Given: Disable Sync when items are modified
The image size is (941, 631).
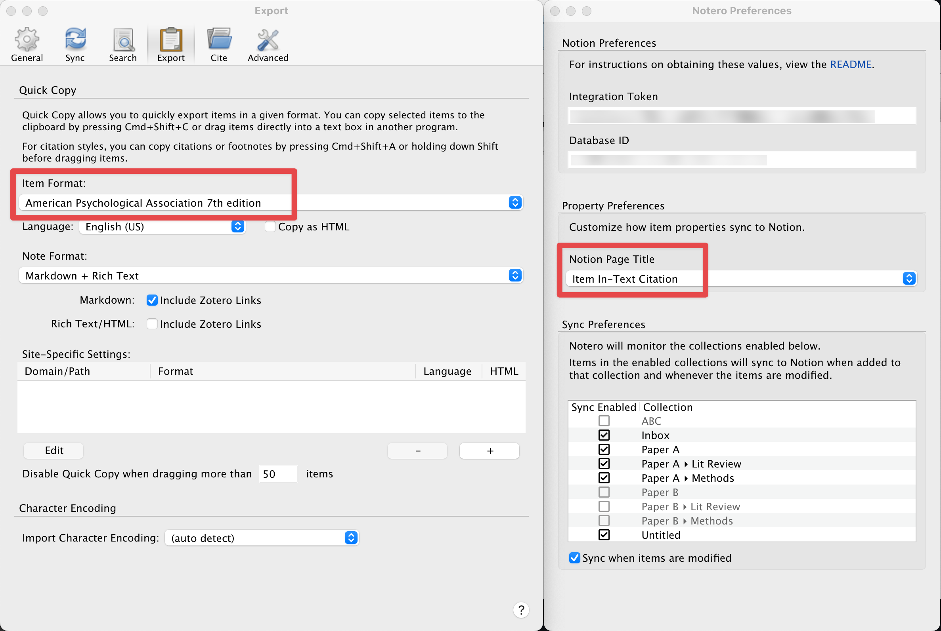Looking at the screenshot, I should click(574, 558).
